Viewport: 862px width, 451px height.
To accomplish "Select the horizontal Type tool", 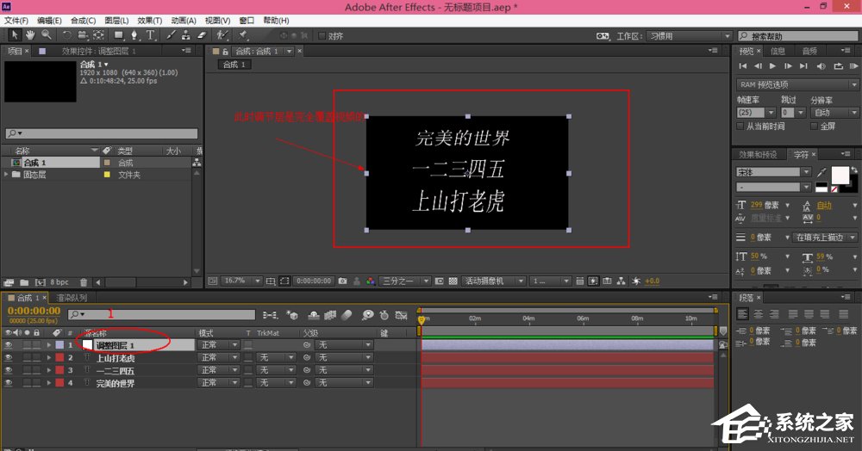I will coord(150,35).
